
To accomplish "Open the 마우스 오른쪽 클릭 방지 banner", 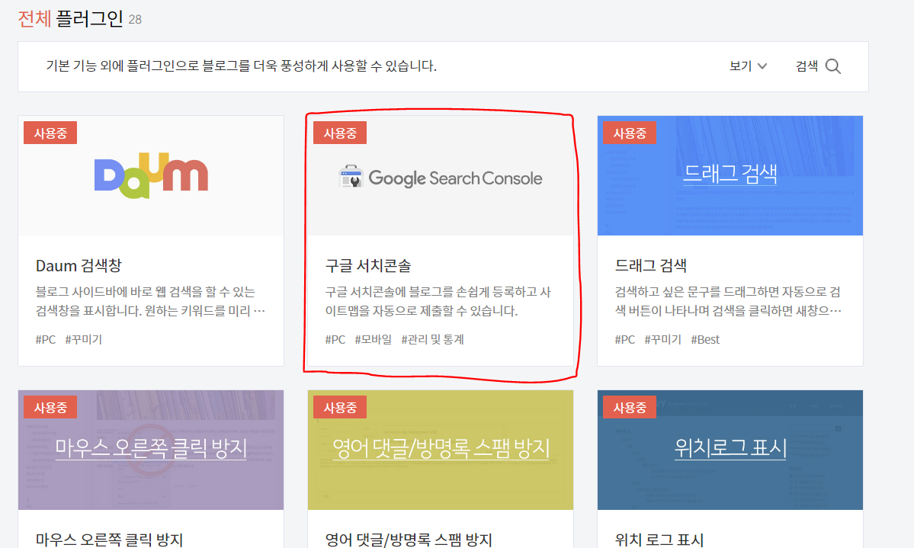I will pos(151,450).
